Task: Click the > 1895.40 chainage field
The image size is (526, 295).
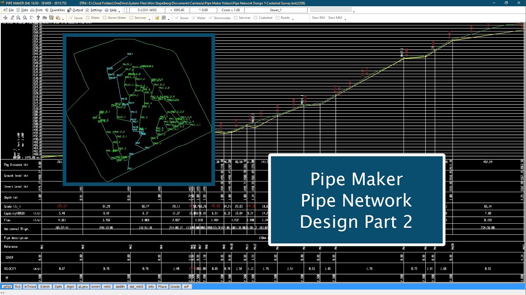Action: coord(177,10)
